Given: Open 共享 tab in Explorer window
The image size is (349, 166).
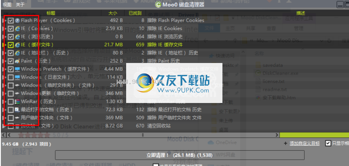Looking at the screenshot, I should (x=251, y=29).
